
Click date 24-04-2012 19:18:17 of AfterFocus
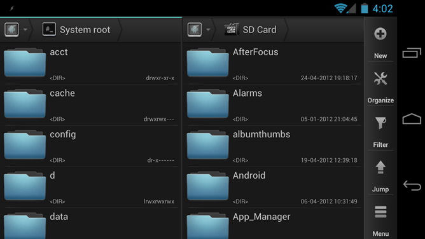pos(329,78)
